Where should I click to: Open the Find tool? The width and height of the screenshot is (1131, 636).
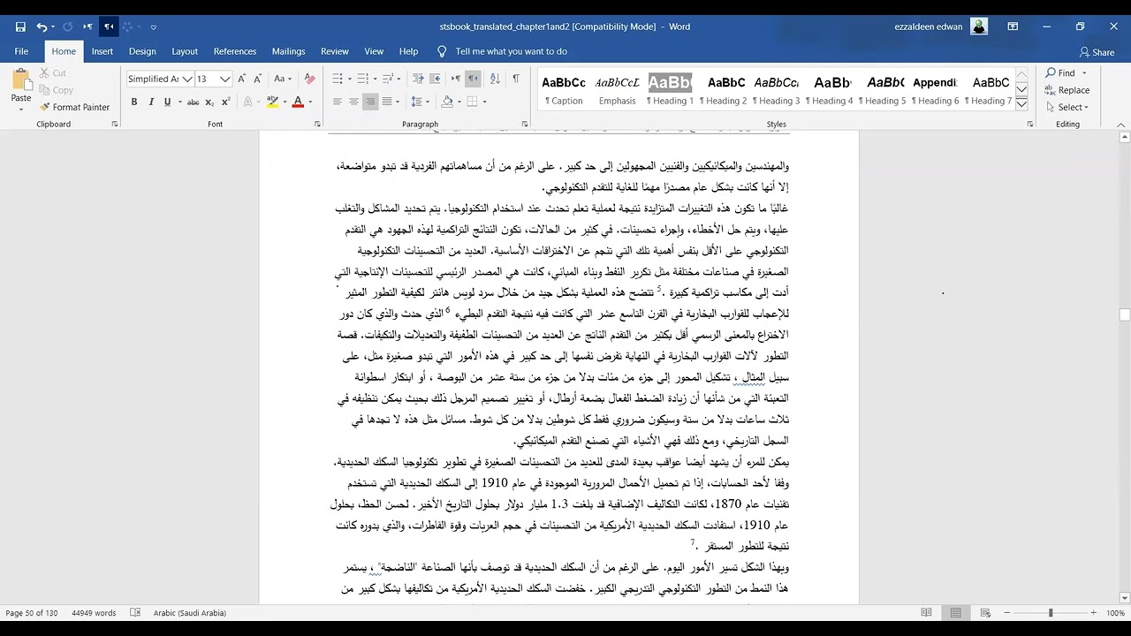1060,73
